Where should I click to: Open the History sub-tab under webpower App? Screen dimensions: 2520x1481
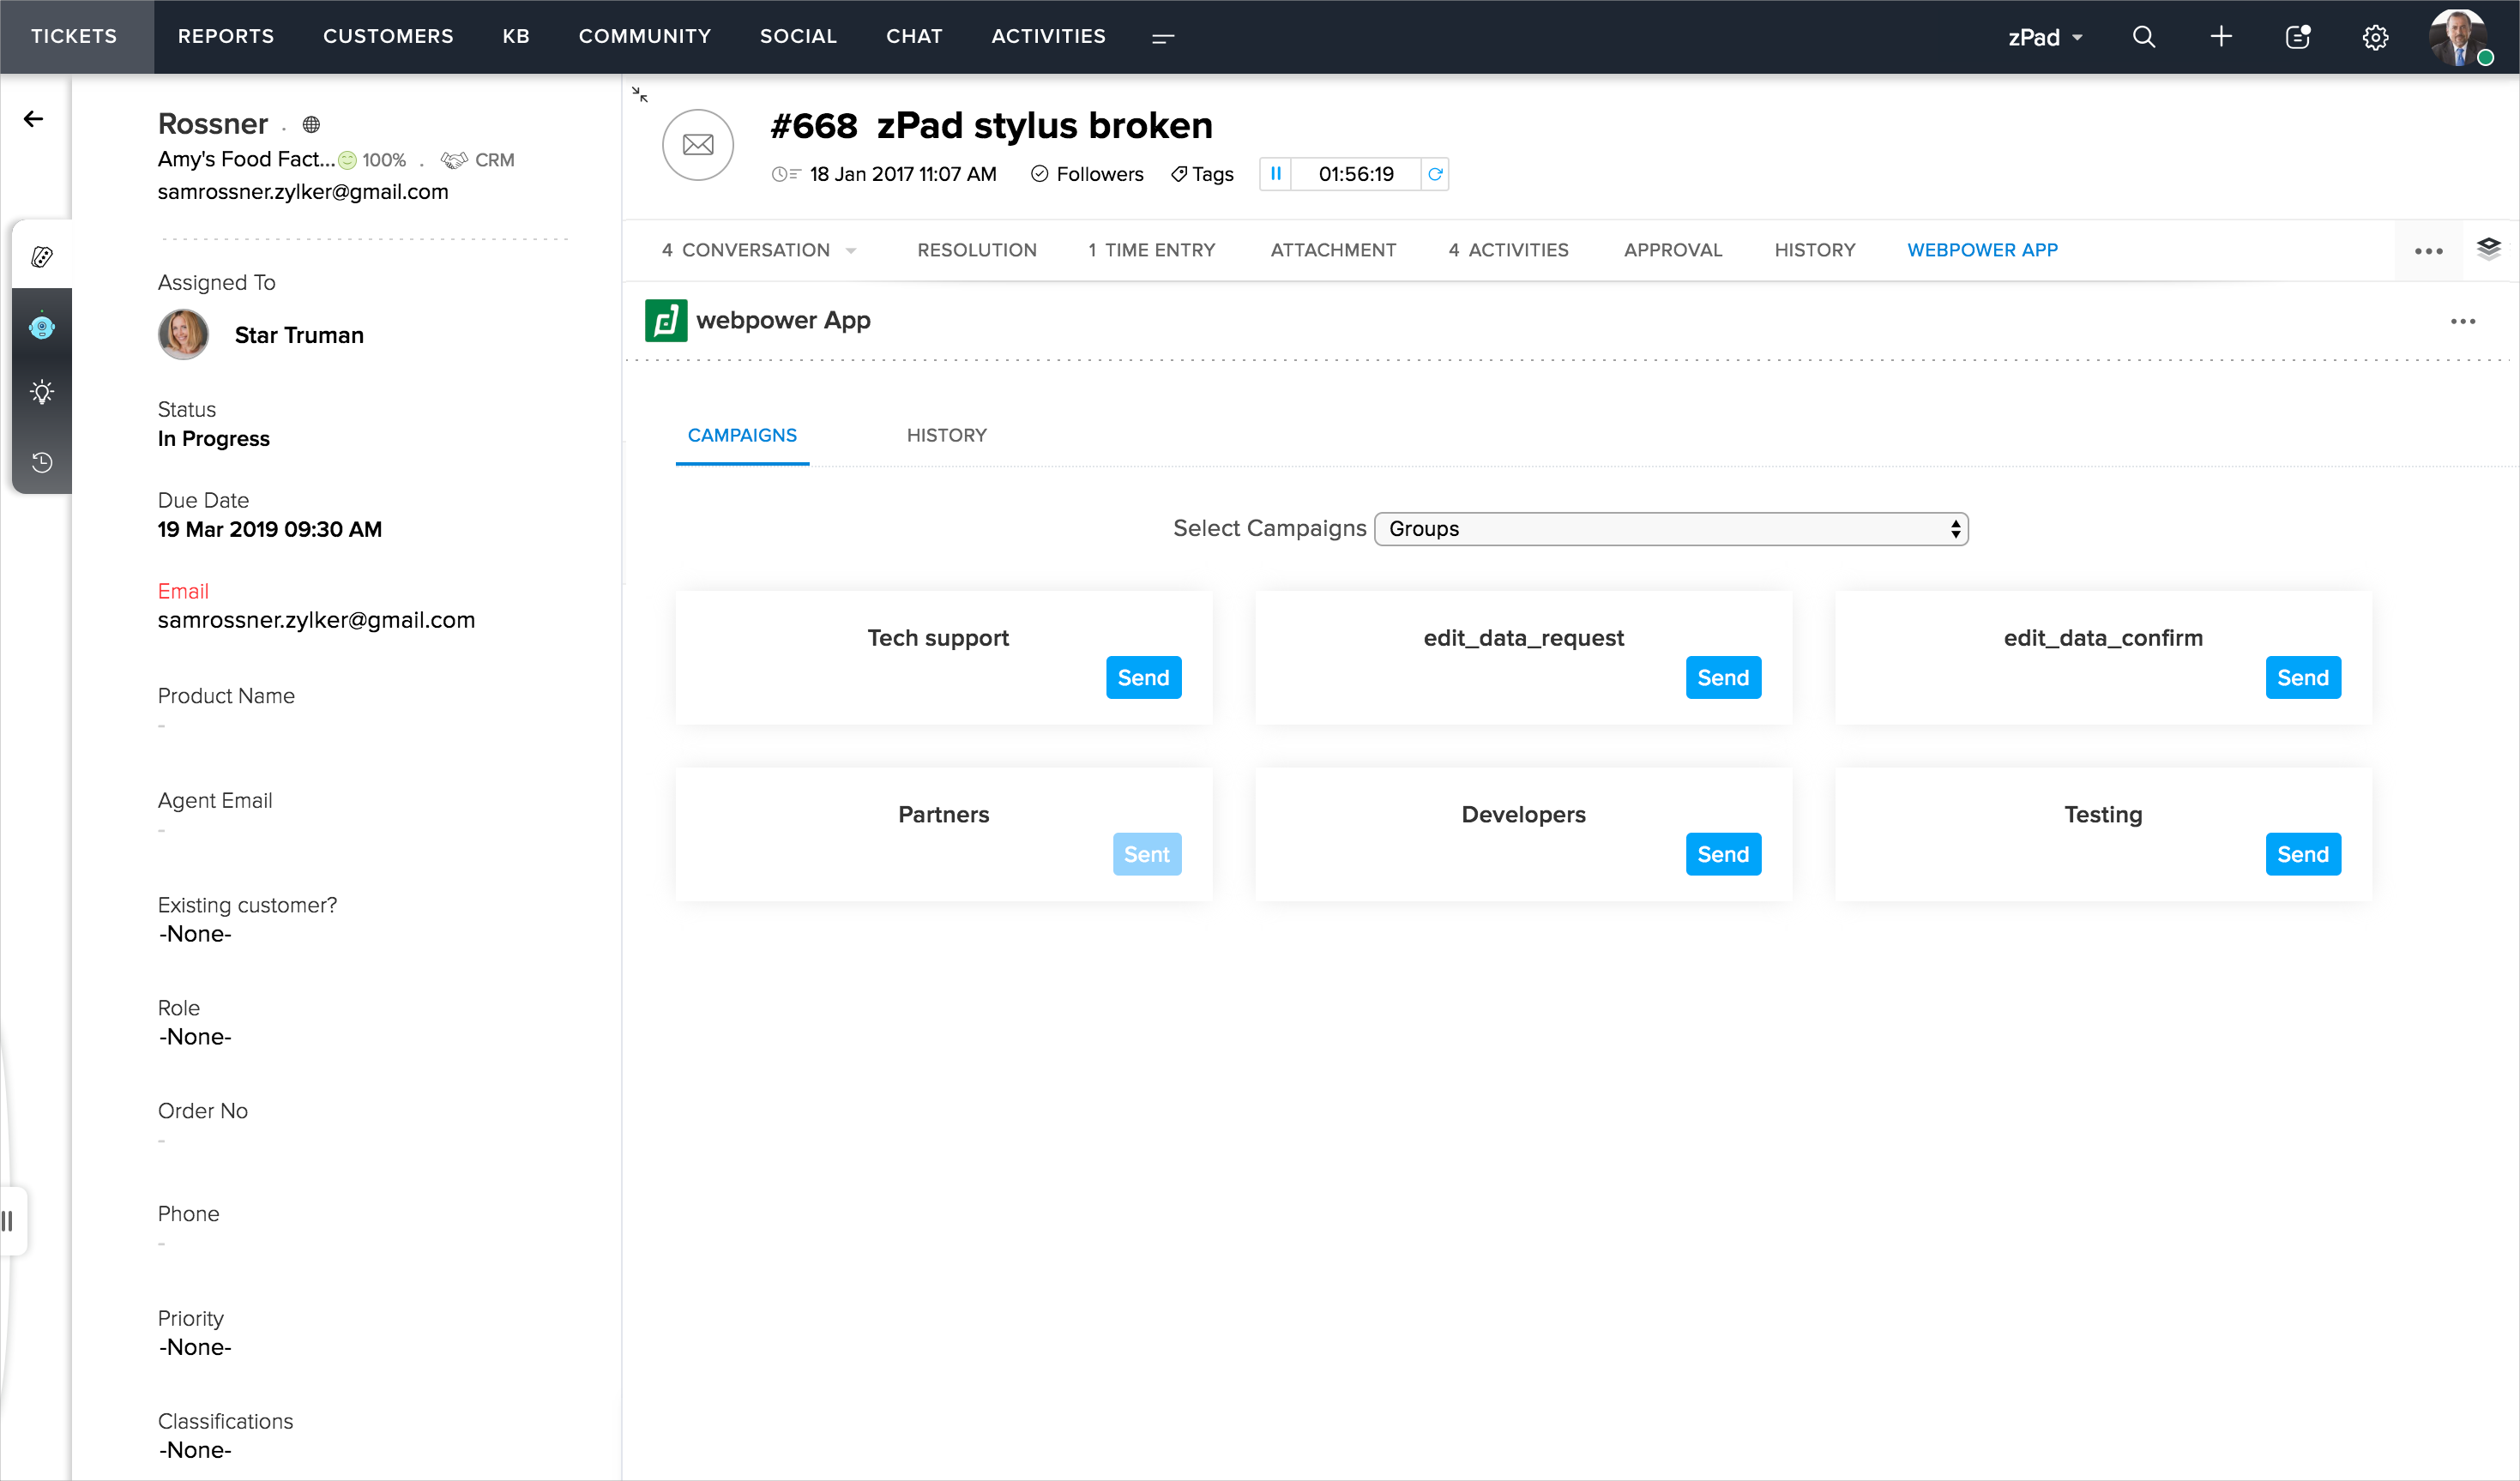coord(946,435)
